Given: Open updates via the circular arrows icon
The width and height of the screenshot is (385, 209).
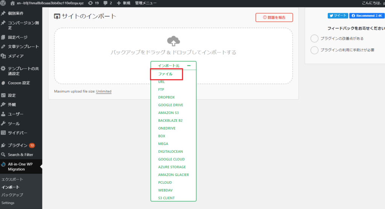Looking at the screenshot, I should click(x=90, y=3).
